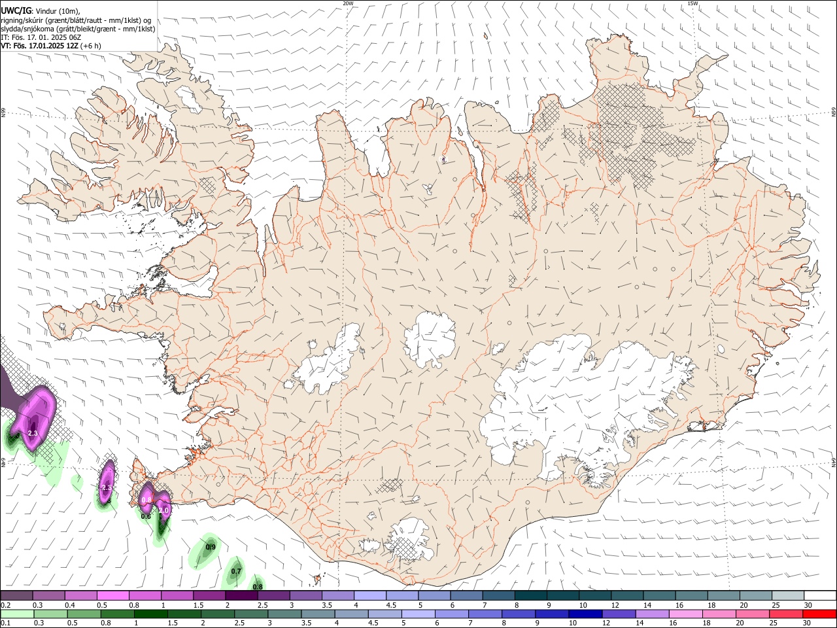Click the white '0.8' value on the pink blob

coord(146,500)
